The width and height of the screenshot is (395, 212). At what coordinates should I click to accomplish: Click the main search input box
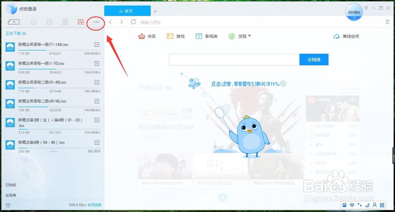click(234, 60)
